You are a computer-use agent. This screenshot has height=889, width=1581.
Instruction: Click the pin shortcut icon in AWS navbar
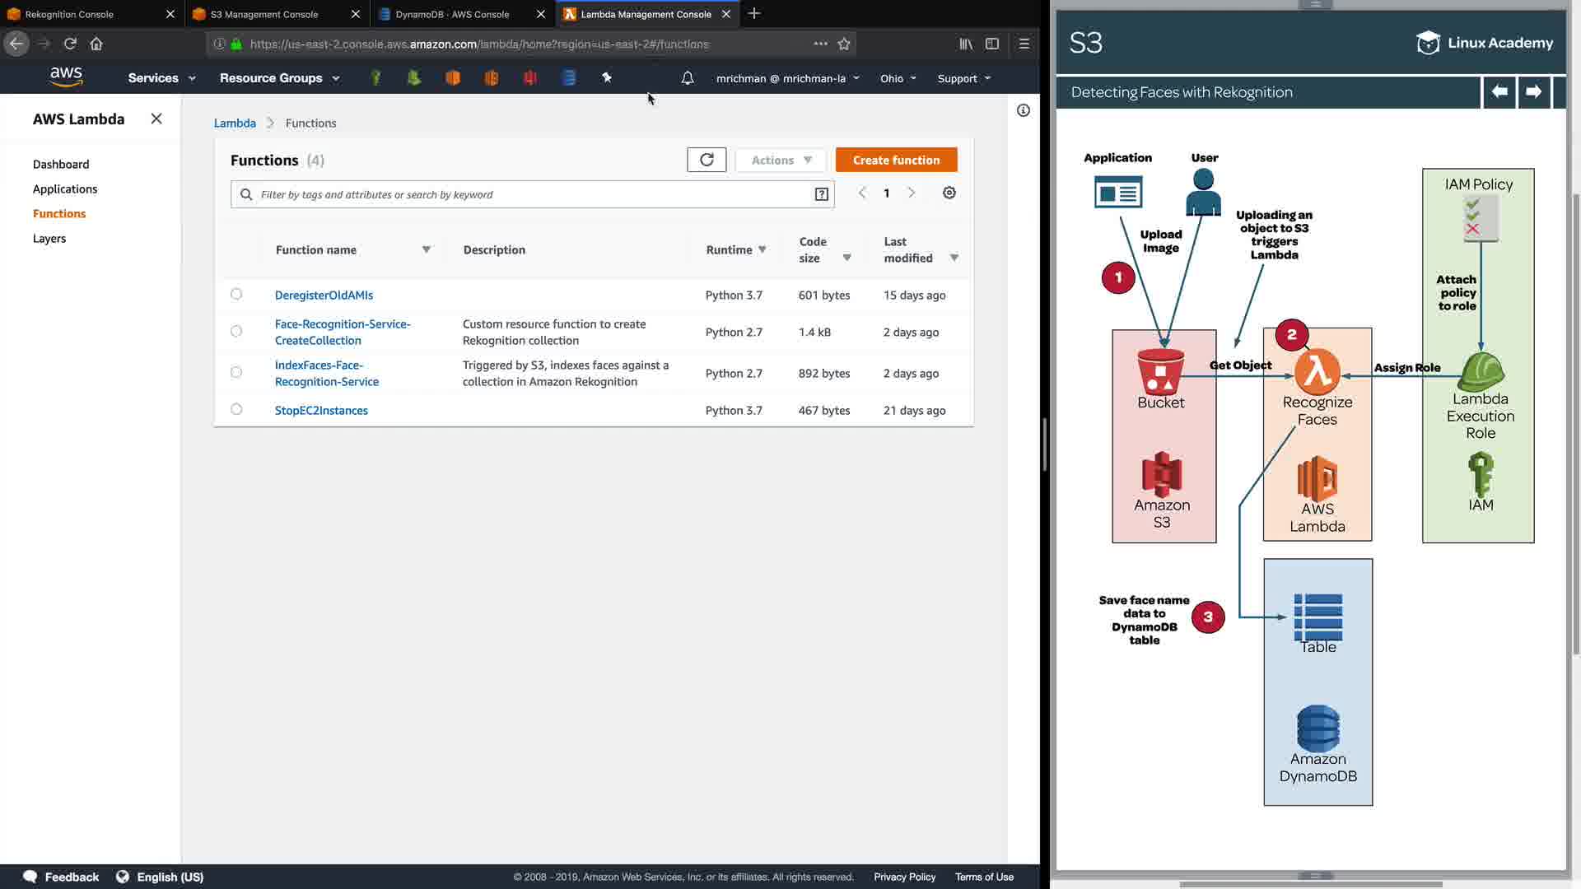(607, 77)
